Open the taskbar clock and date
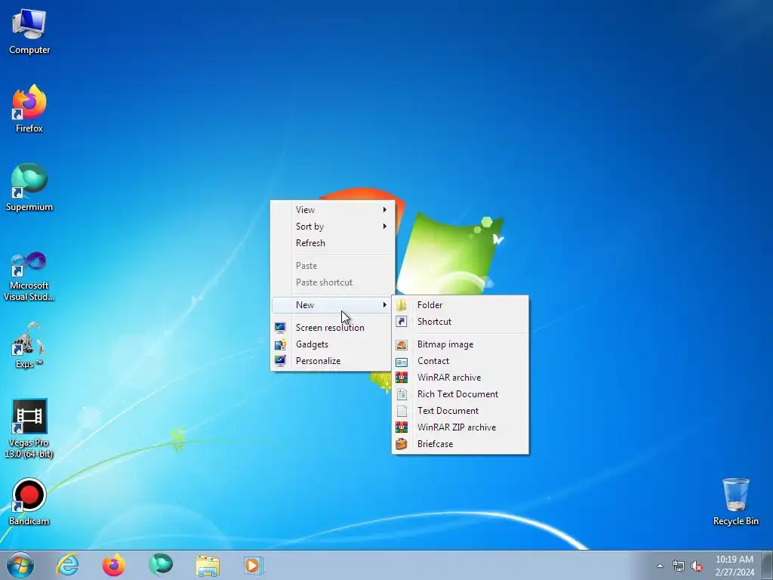Viewport: 773px width, 580px height. point(735,566)
